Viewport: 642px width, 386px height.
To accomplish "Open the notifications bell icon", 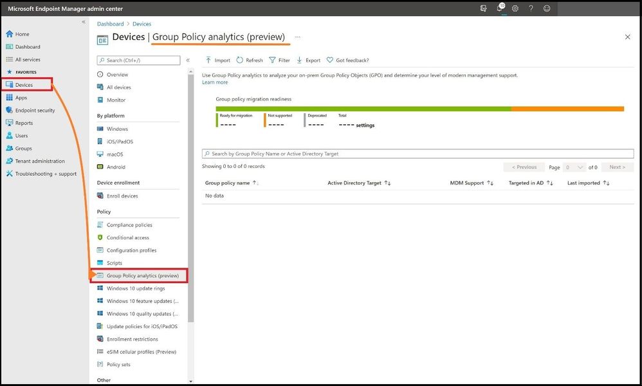I will [x=500, y=8].
